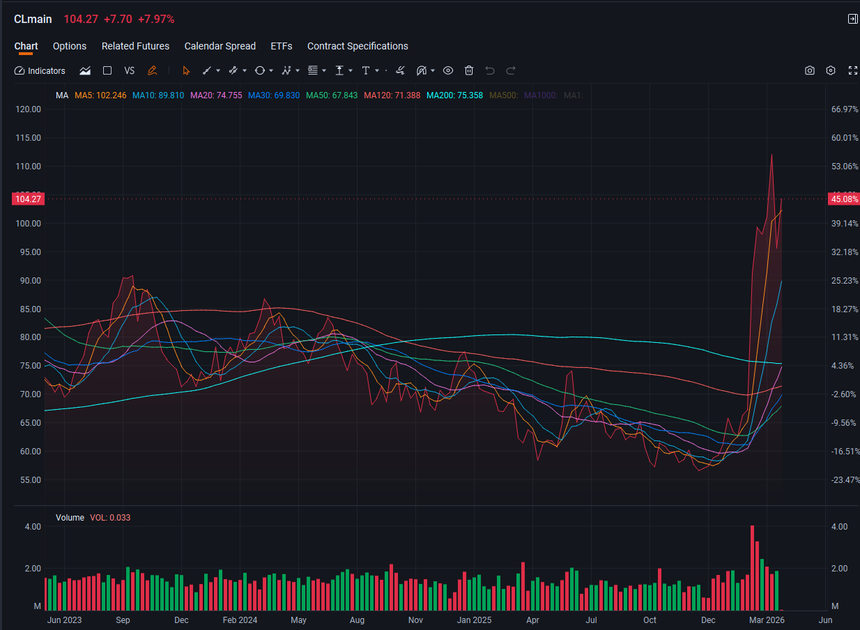Click the MA120: 71.388 legend

pyautogui.click(x=392, y=95)
